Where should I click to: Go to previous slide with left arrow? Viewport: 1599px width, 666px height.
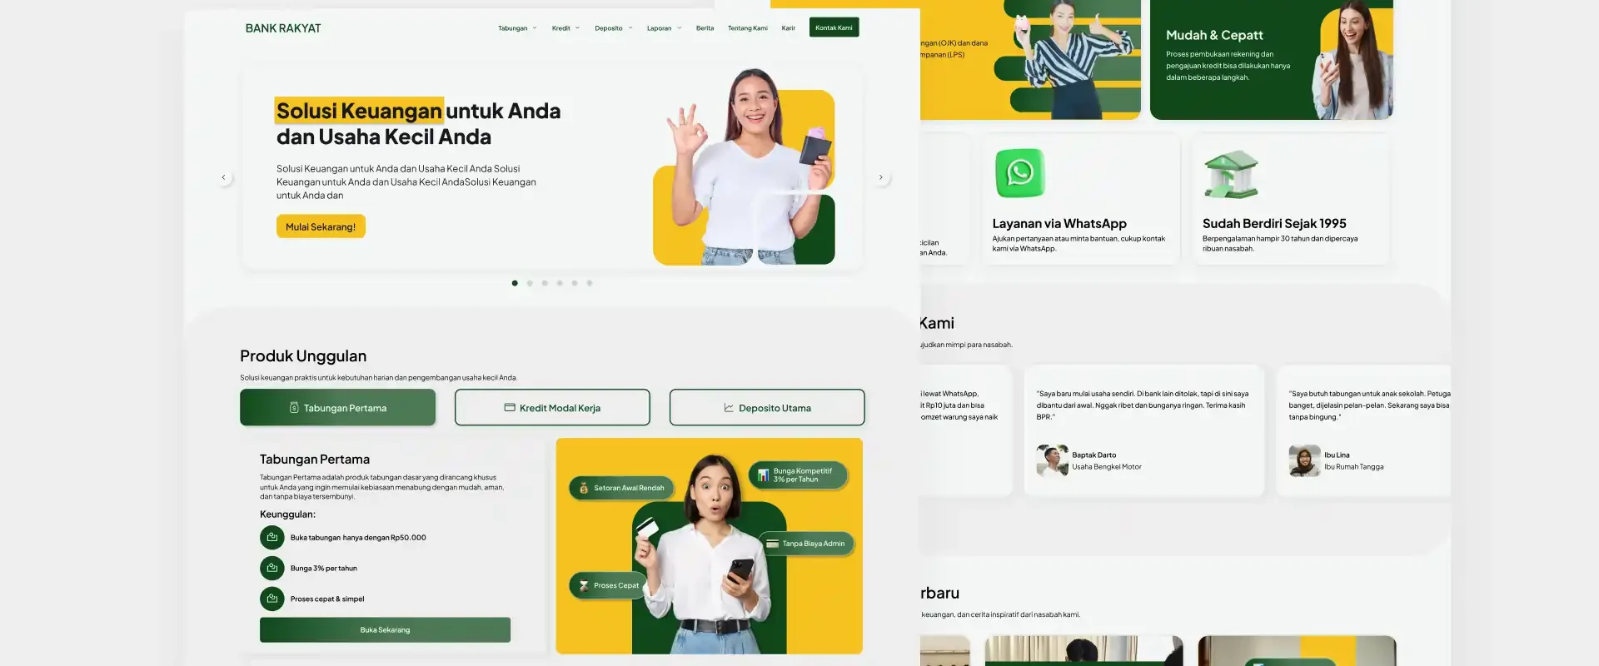[223, 177]
